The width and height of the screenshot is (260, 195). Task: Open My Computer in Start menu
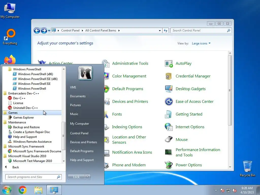click(x=79, y=124)
